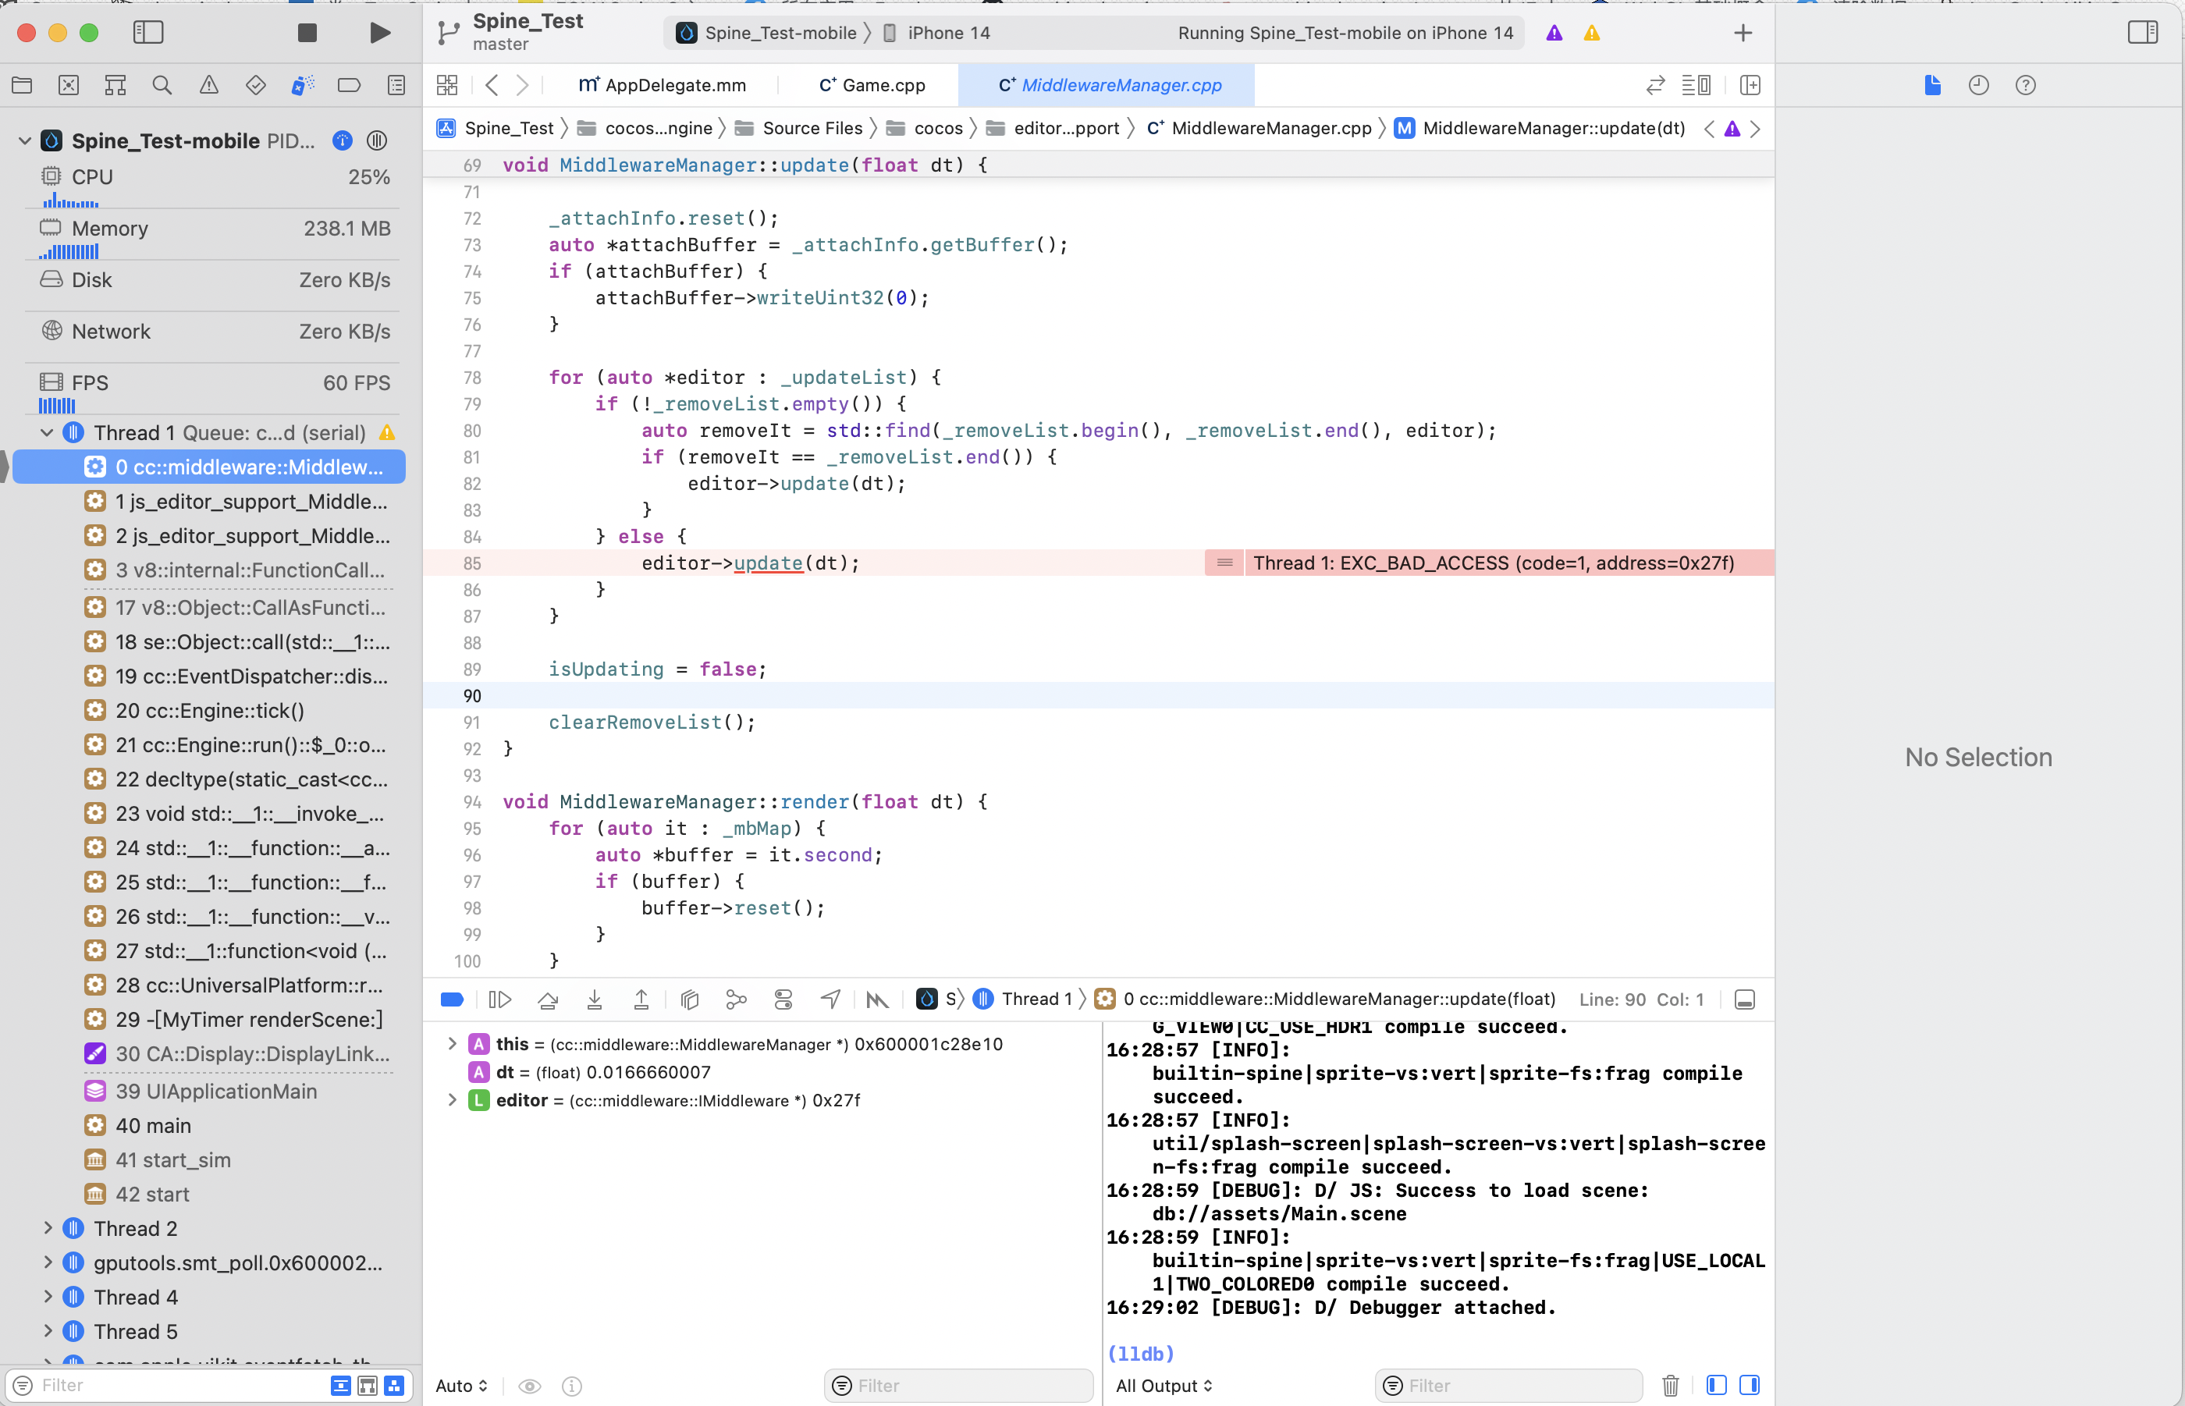Expand Thread 2 in the debug navigator
Viewport: 2185px width, 1406px height.
pyautogui.click(x=48, y=1228)
